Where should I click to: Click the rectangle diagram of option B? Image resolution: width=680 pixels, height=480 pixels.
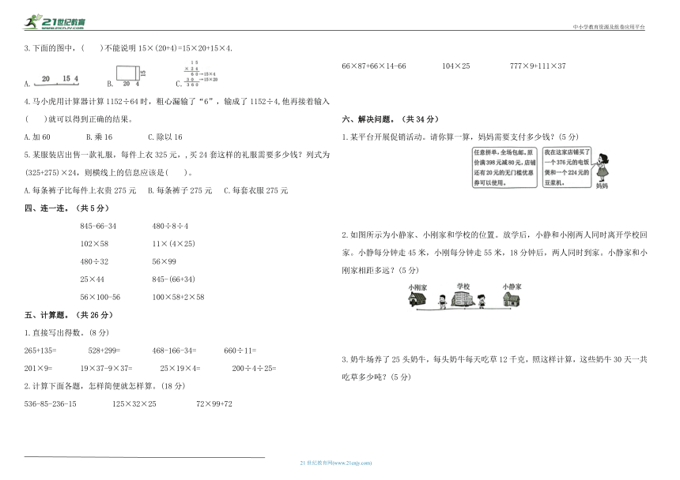130,75
